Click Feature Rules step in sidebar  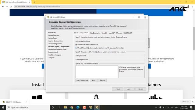52,38
